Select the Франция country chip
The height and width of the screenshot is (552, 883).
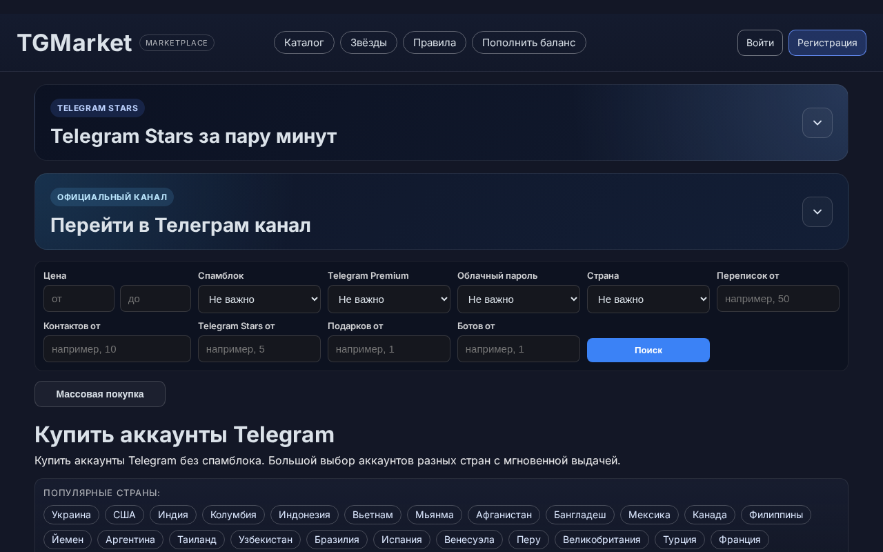740,540
